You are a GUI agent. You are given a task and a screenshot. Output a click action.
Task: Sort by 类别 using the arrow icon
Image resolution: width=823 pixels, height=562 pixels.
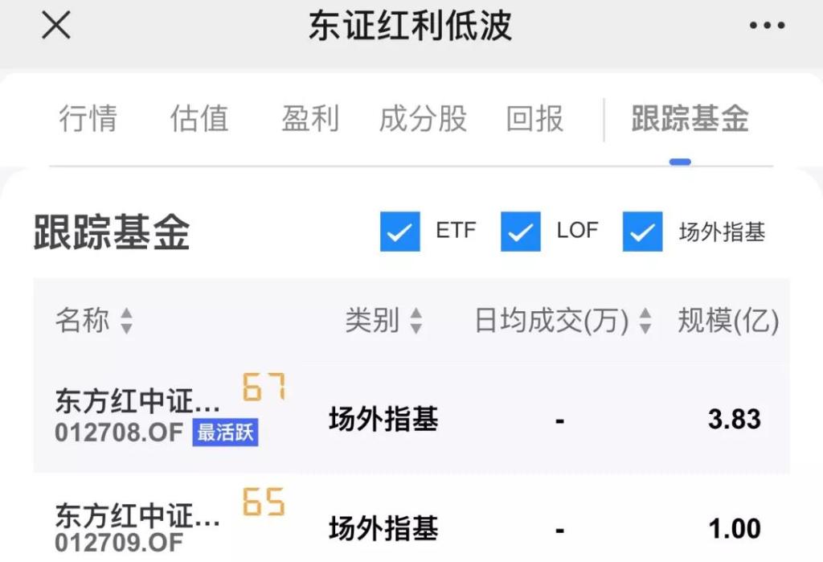416,320
